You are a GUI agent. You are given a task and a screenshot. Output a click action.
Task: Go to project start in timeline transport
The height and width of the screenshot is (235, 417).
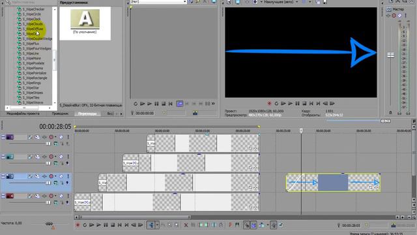tap(120, 225)
